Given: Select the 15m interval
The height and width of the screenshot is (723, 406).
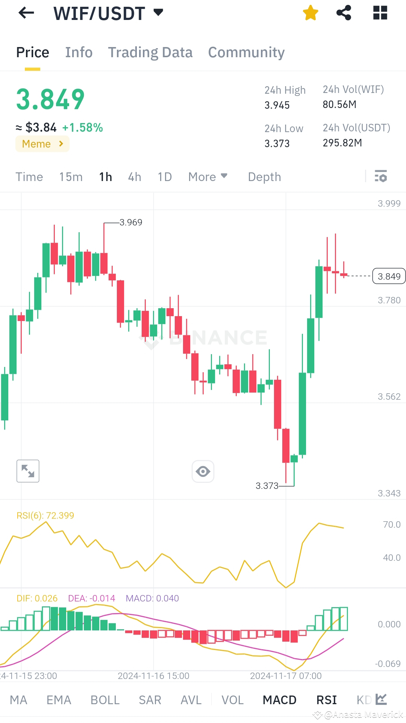Looking at the screenshot, I should click(71, 177).
